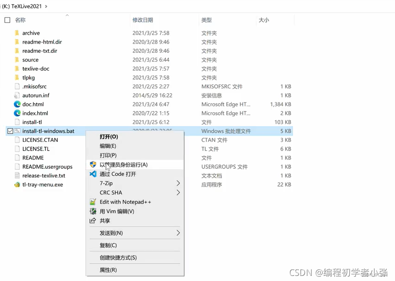
Task: Choose 打印(P) from context menu
Action: [135, 155]
